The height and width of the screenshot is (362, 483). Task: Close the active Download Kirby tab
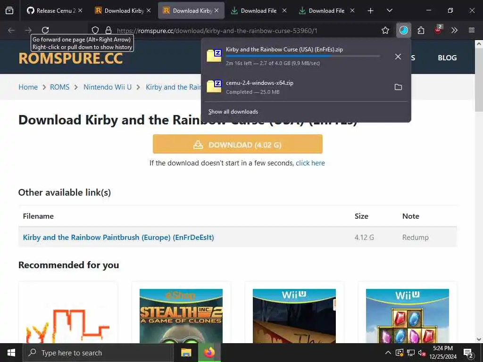tap(217, 10)
